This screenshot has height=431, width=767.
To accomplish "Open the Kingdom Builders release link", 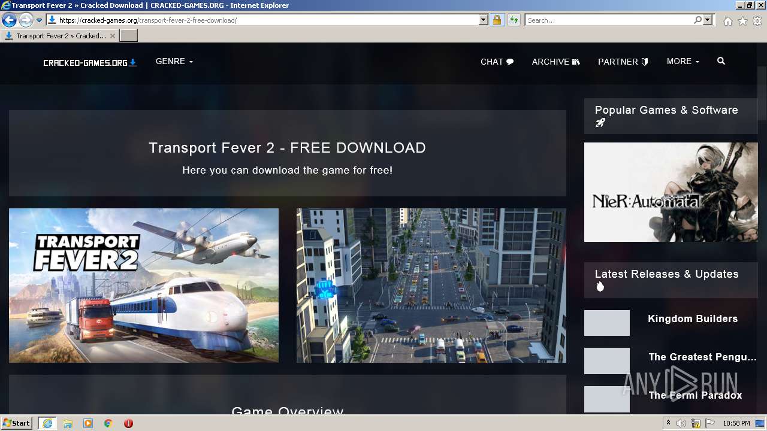I will point(693,319).
